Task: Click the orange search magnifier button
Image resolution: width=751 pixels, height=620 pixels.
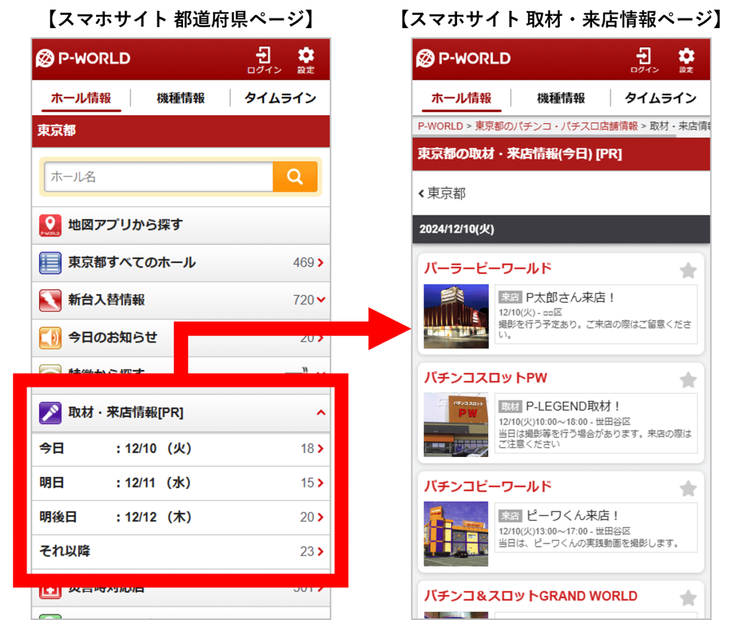Action: point(295,177)
